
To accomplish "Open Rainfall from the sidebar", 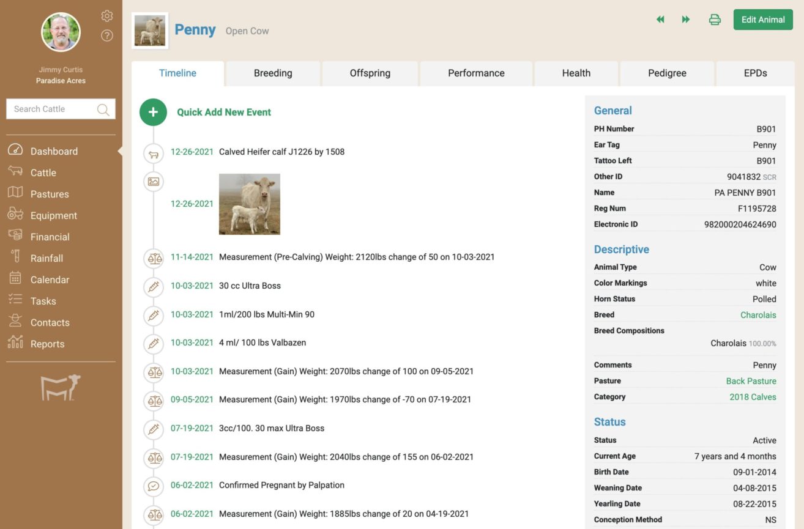I will tap(47, 258).
